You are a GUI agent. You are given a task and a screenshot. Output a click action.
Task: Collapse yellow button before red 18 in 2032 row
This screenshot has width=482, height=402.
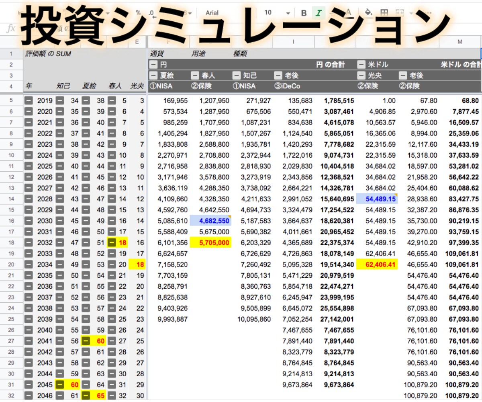click(112, 242)
